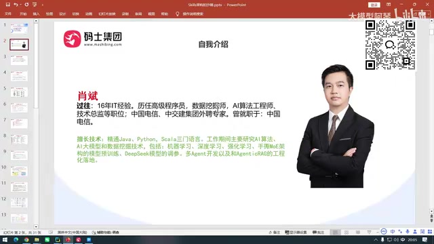Select slide 5 thumbnail
Image resolution: width=434 pixels, height=244 pixels.
(19, 92)
